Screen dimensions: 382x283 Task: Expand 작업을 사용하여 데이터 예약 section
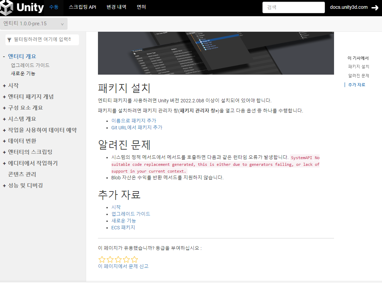[x=4, y=130]
